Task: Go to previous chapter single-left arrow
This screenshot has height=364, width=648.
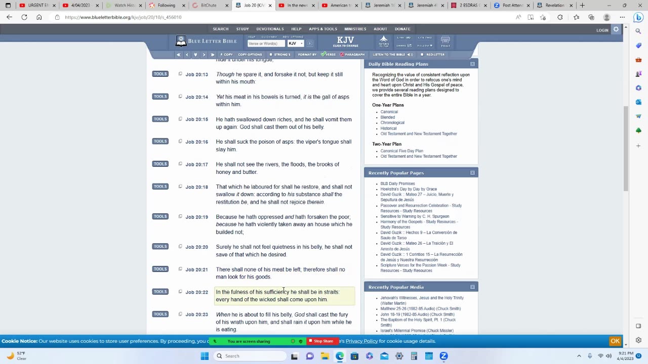Action: [187, 55]
